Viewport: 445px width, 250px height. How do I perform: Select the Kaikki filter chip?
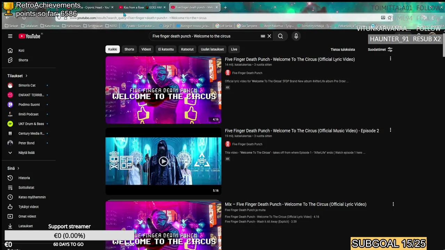113,49
